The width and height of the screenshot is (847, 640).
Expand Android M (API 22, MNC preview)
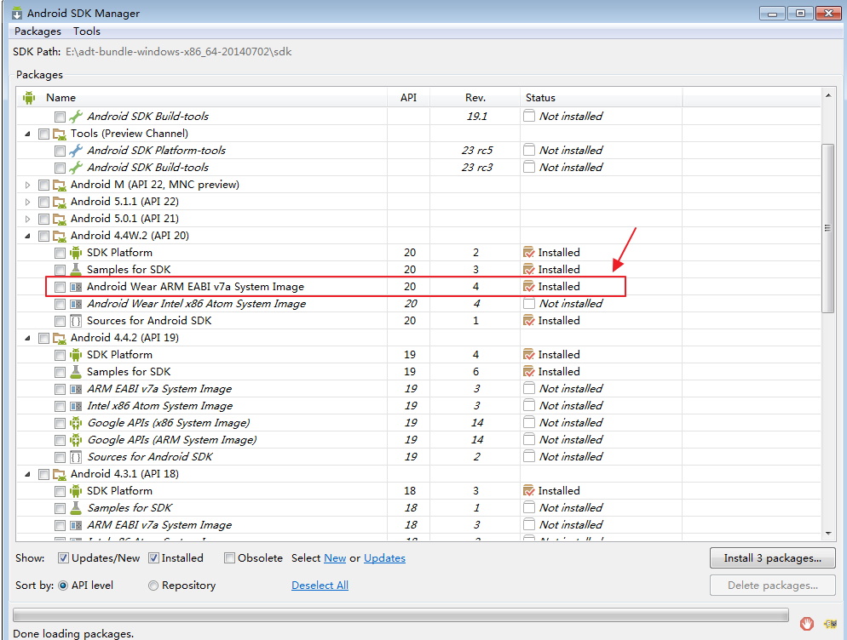[x=27, y=185]
